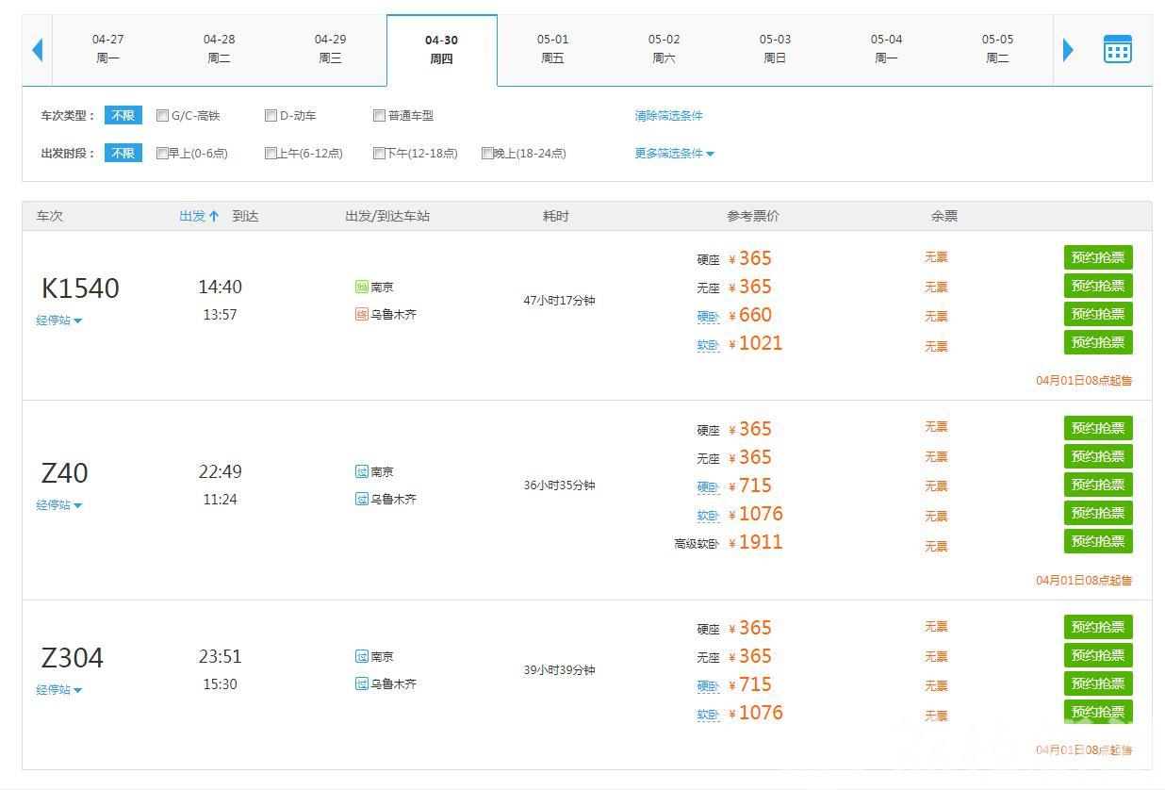Go to previous dates with left arrow

click(x=38, y=49)
